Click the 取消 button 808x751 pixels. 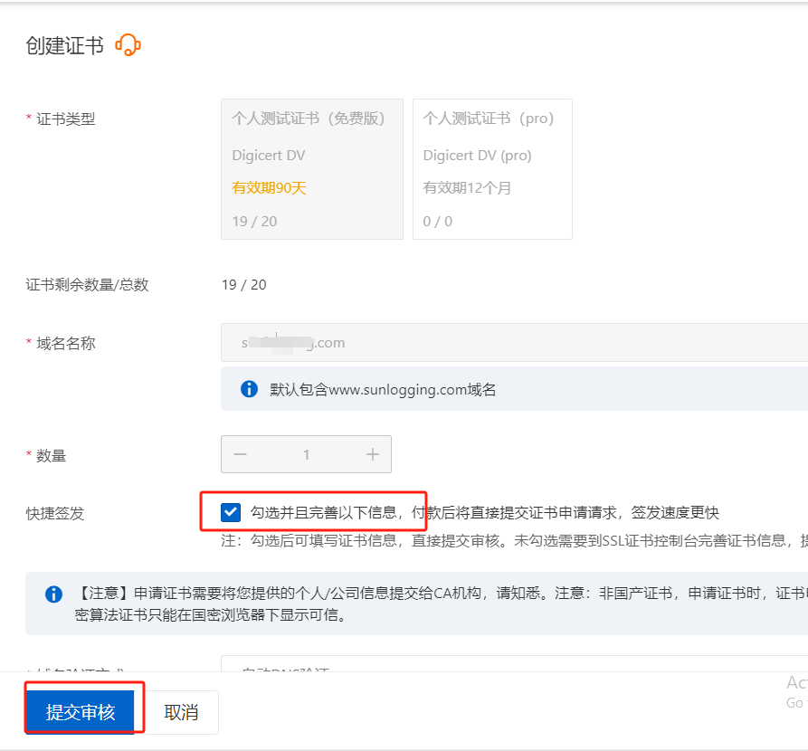pos(181,712)
